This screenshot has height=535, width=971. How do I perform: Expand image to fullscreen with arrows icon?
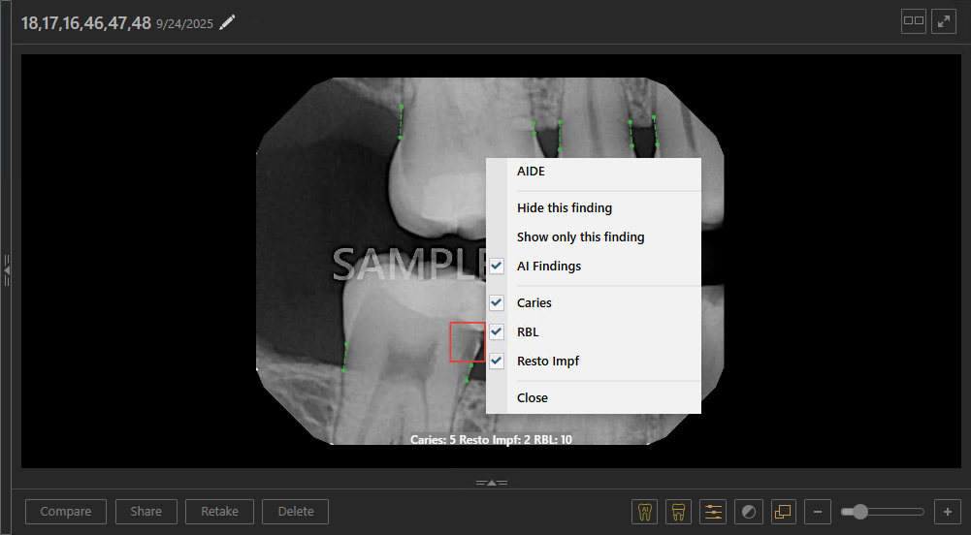tap(944, 21)
